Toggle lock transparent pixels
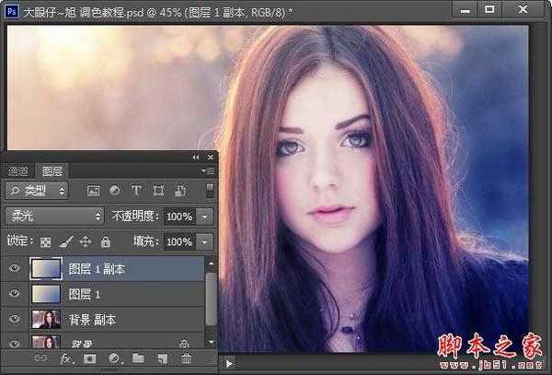 (x=45, y=241)
